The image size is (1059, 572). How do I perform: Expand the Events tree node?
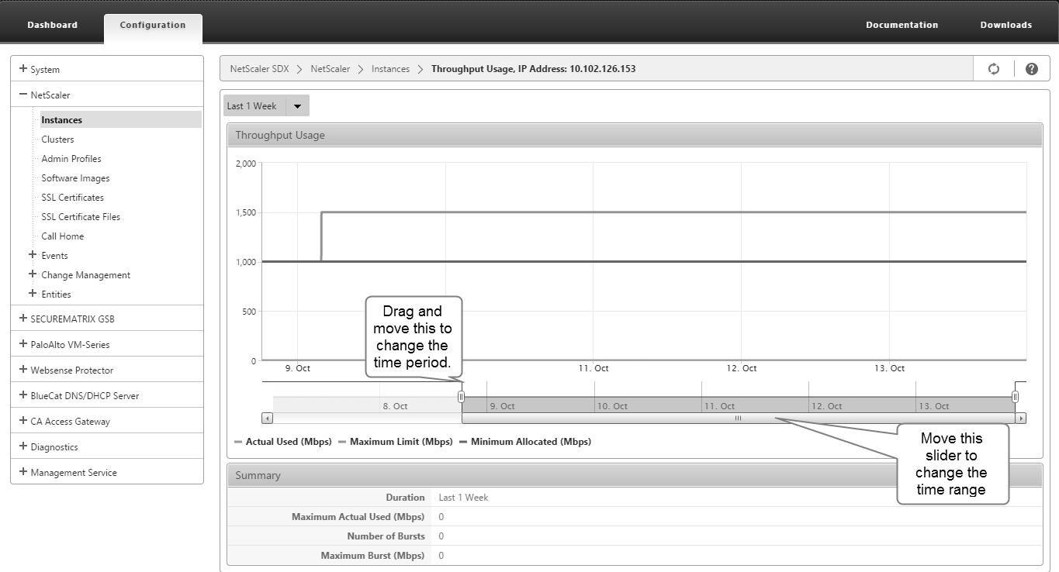33,255
